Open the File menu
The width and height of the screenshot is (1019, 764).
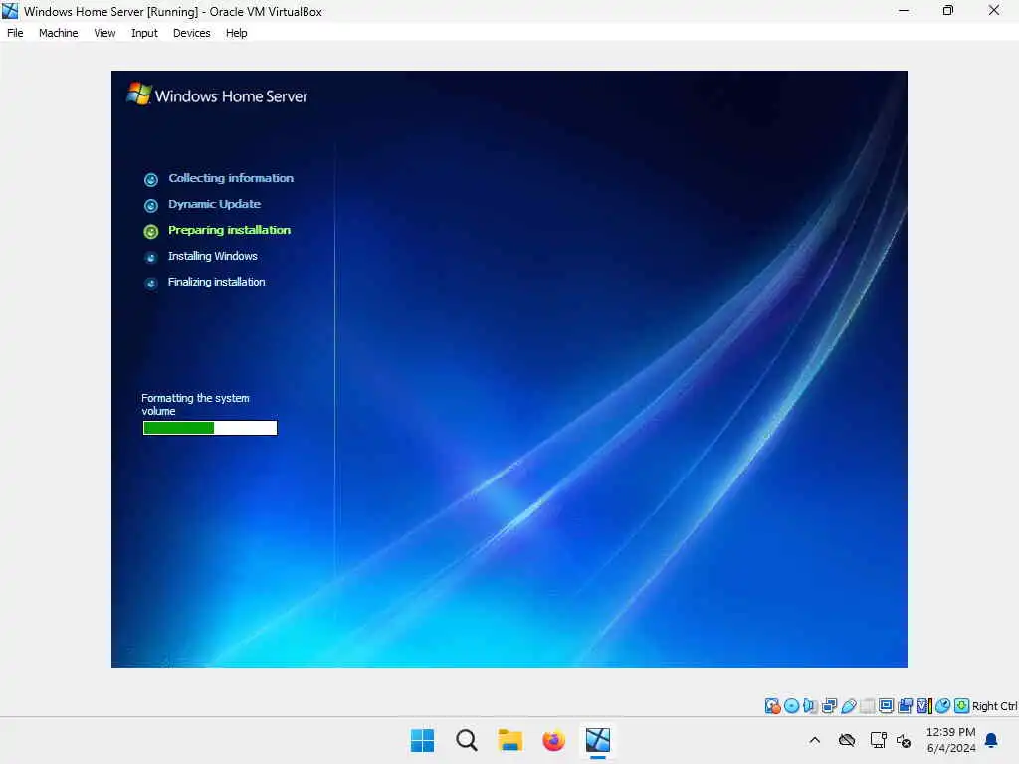(x=15, y=33)
